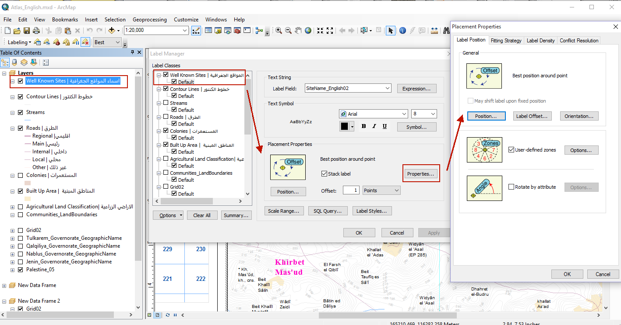Image resolution: width=621 pixels, height=325 pixels.
Task: Click the Full Extent globe icon
Action: [308, 31]
